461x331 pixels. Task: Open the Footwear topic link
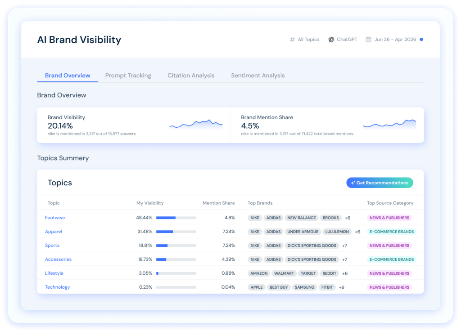pos(55,218)
